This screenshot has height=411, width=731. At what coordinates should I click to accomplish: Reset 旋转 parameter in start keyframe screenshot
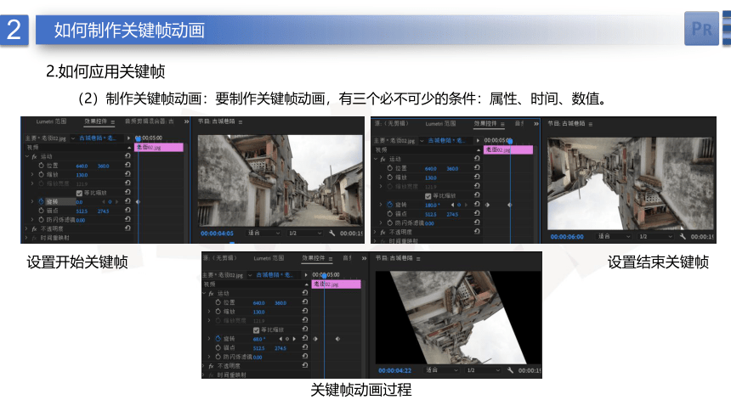pos(127,201)
